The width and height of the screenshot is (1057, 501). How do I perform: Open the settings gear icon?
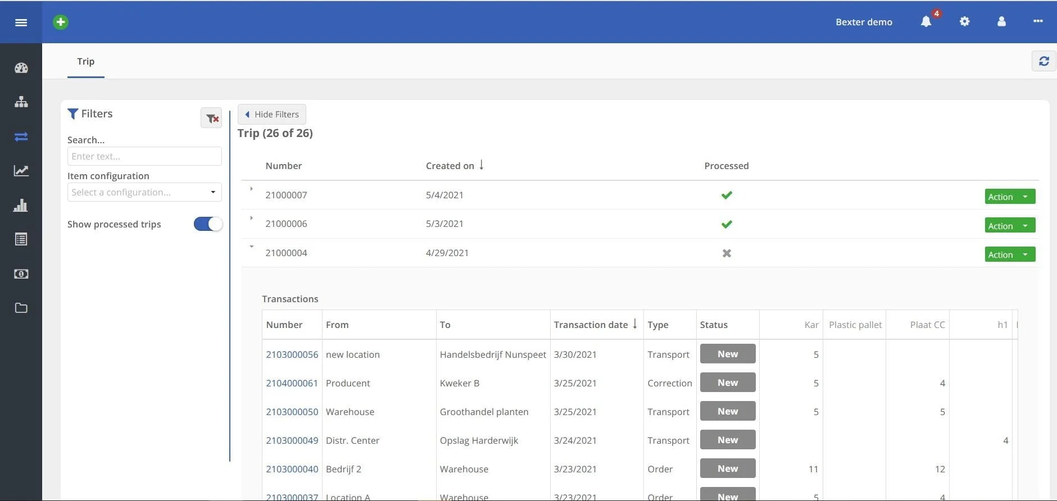[964, 22]
